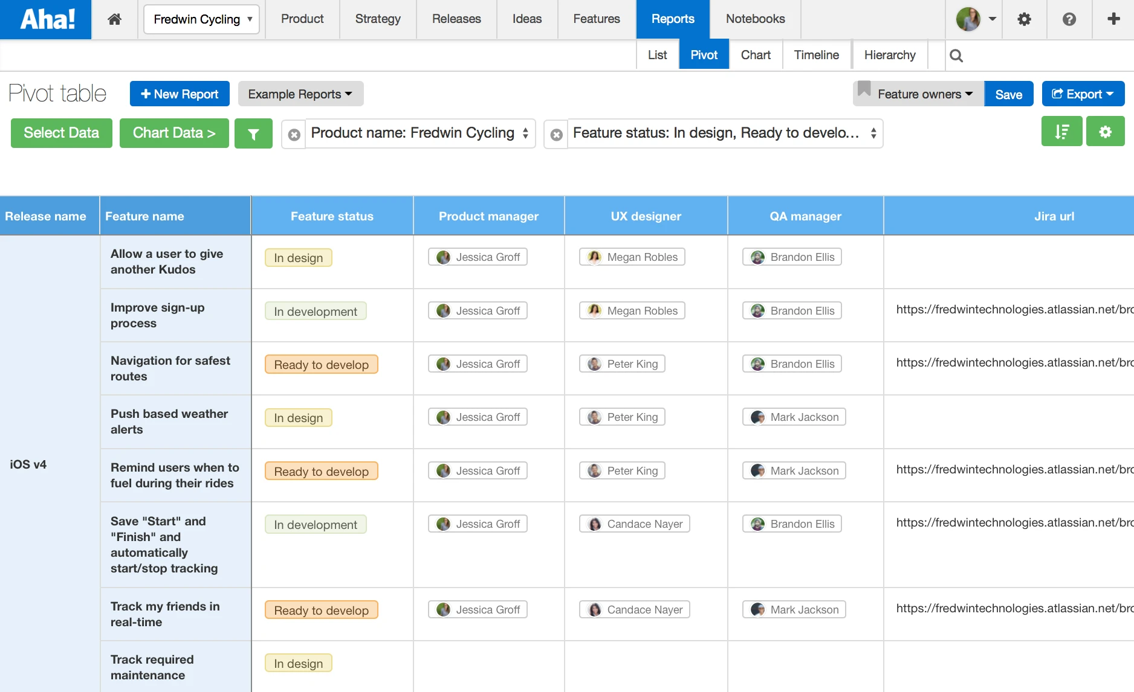Open the first Jira URL link
The width and height of the screenshot is (1134, 692).
(1015, 310)
